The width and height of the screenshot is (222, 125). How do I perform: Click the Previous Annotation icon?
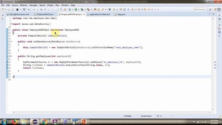click(x=139, y=9)
